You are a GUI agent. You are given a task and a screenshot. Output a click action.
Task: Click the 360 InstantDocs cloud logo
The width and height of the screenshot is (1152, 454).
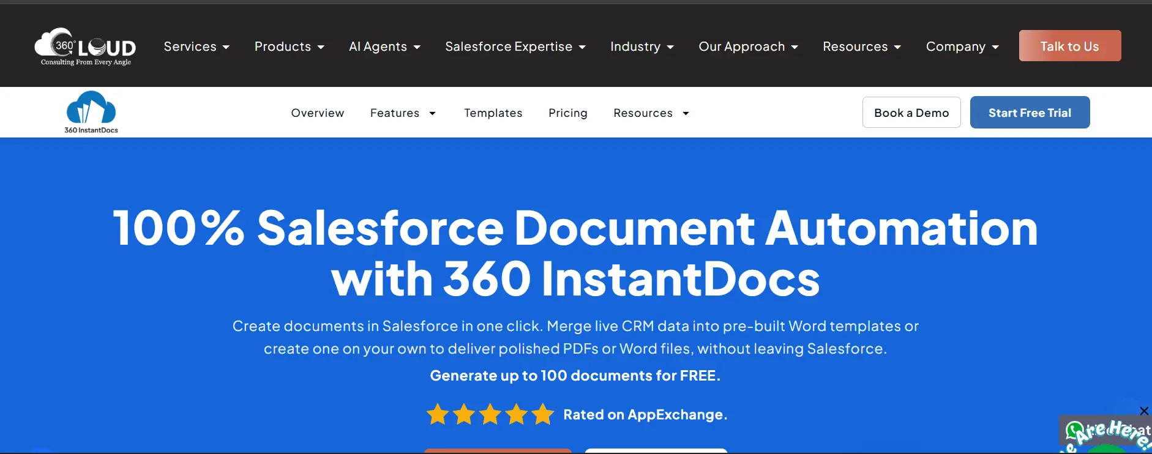91,112
